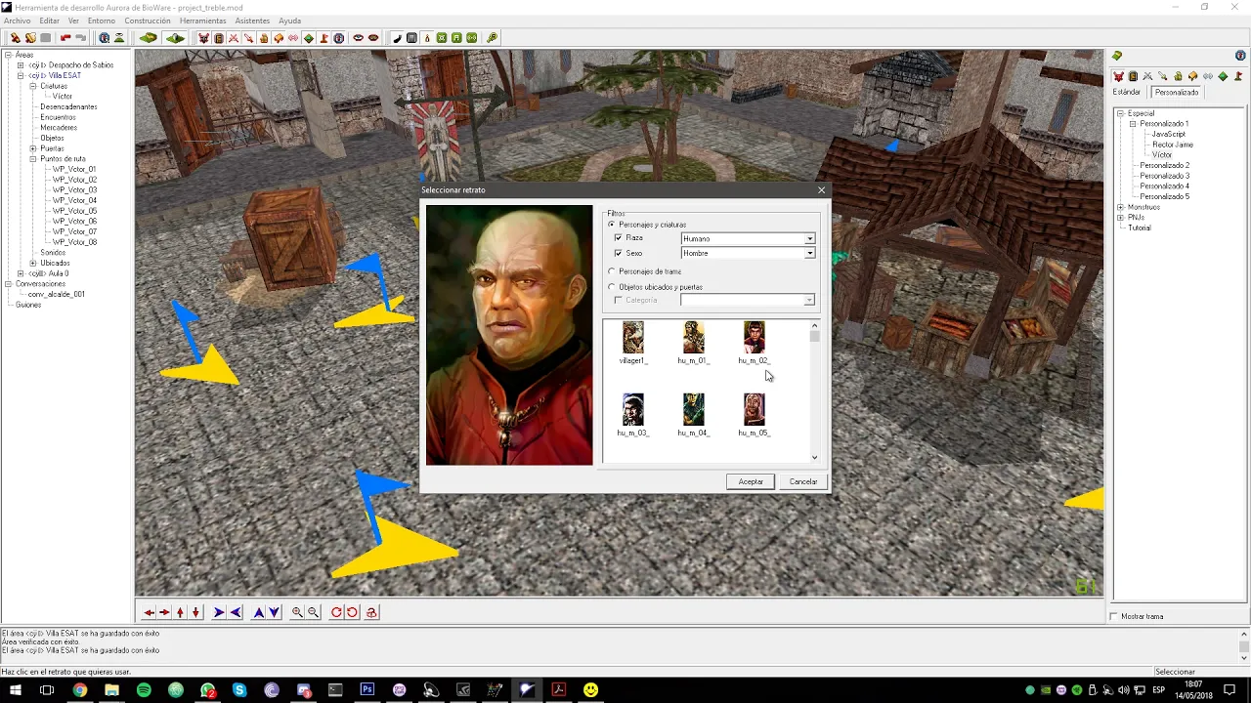Screen dimensions: 1251x703
Task: Click the portrait list scrollbar down arrow
Action: pyautogui.click(x=814, y=457)
